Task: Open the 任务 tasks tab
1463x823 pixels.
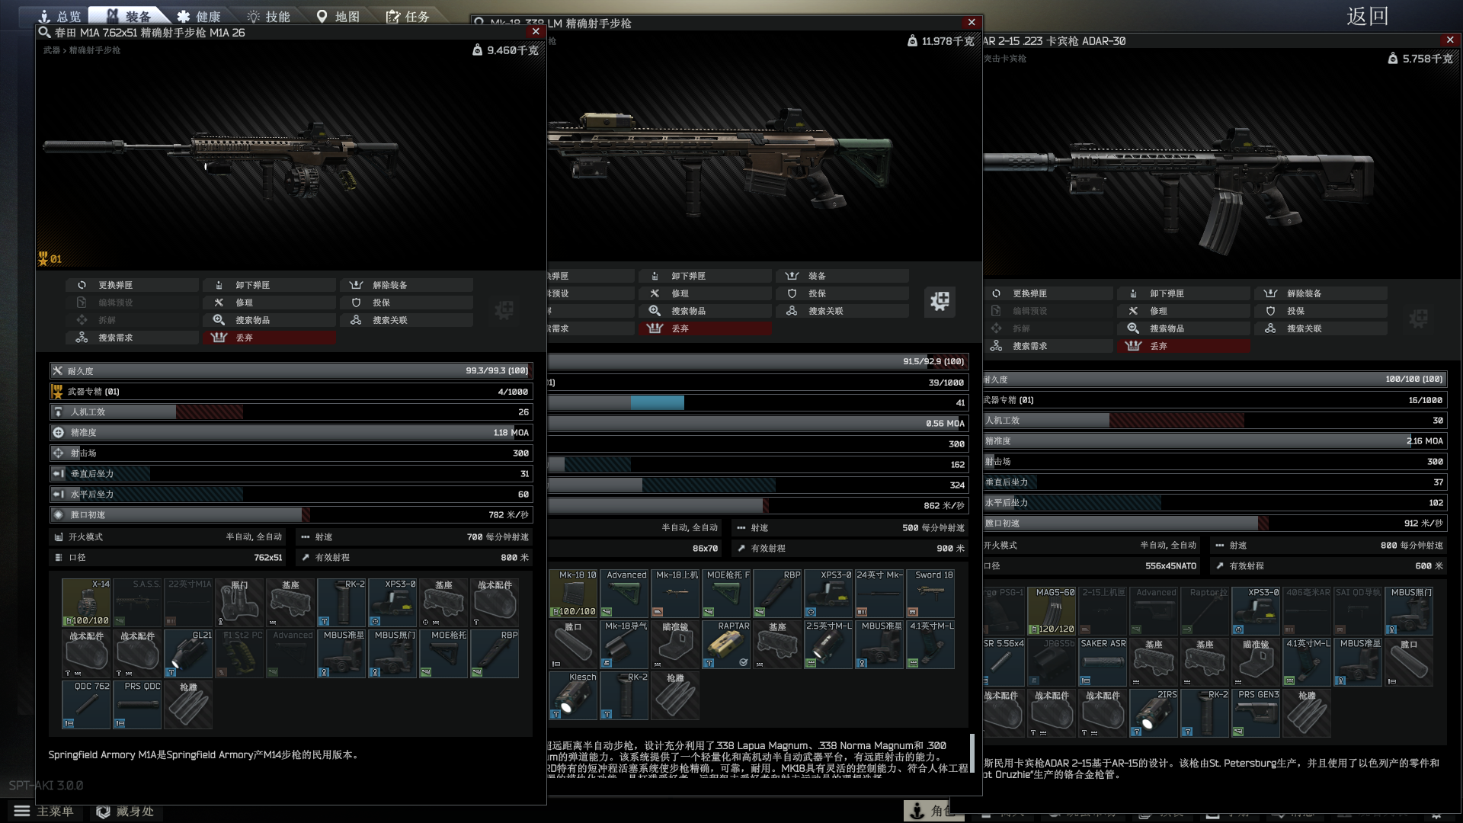Action: (x=408, y=16)
